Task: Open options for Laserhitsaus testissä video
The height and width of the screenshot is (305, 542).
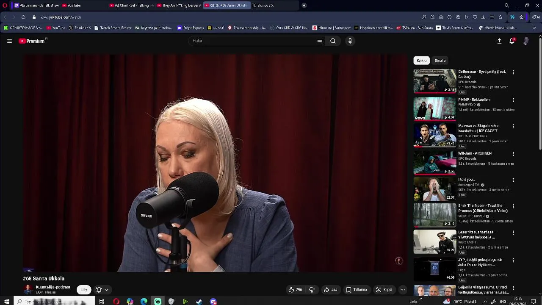Action: pyautogui.click(x=513, y=233)
